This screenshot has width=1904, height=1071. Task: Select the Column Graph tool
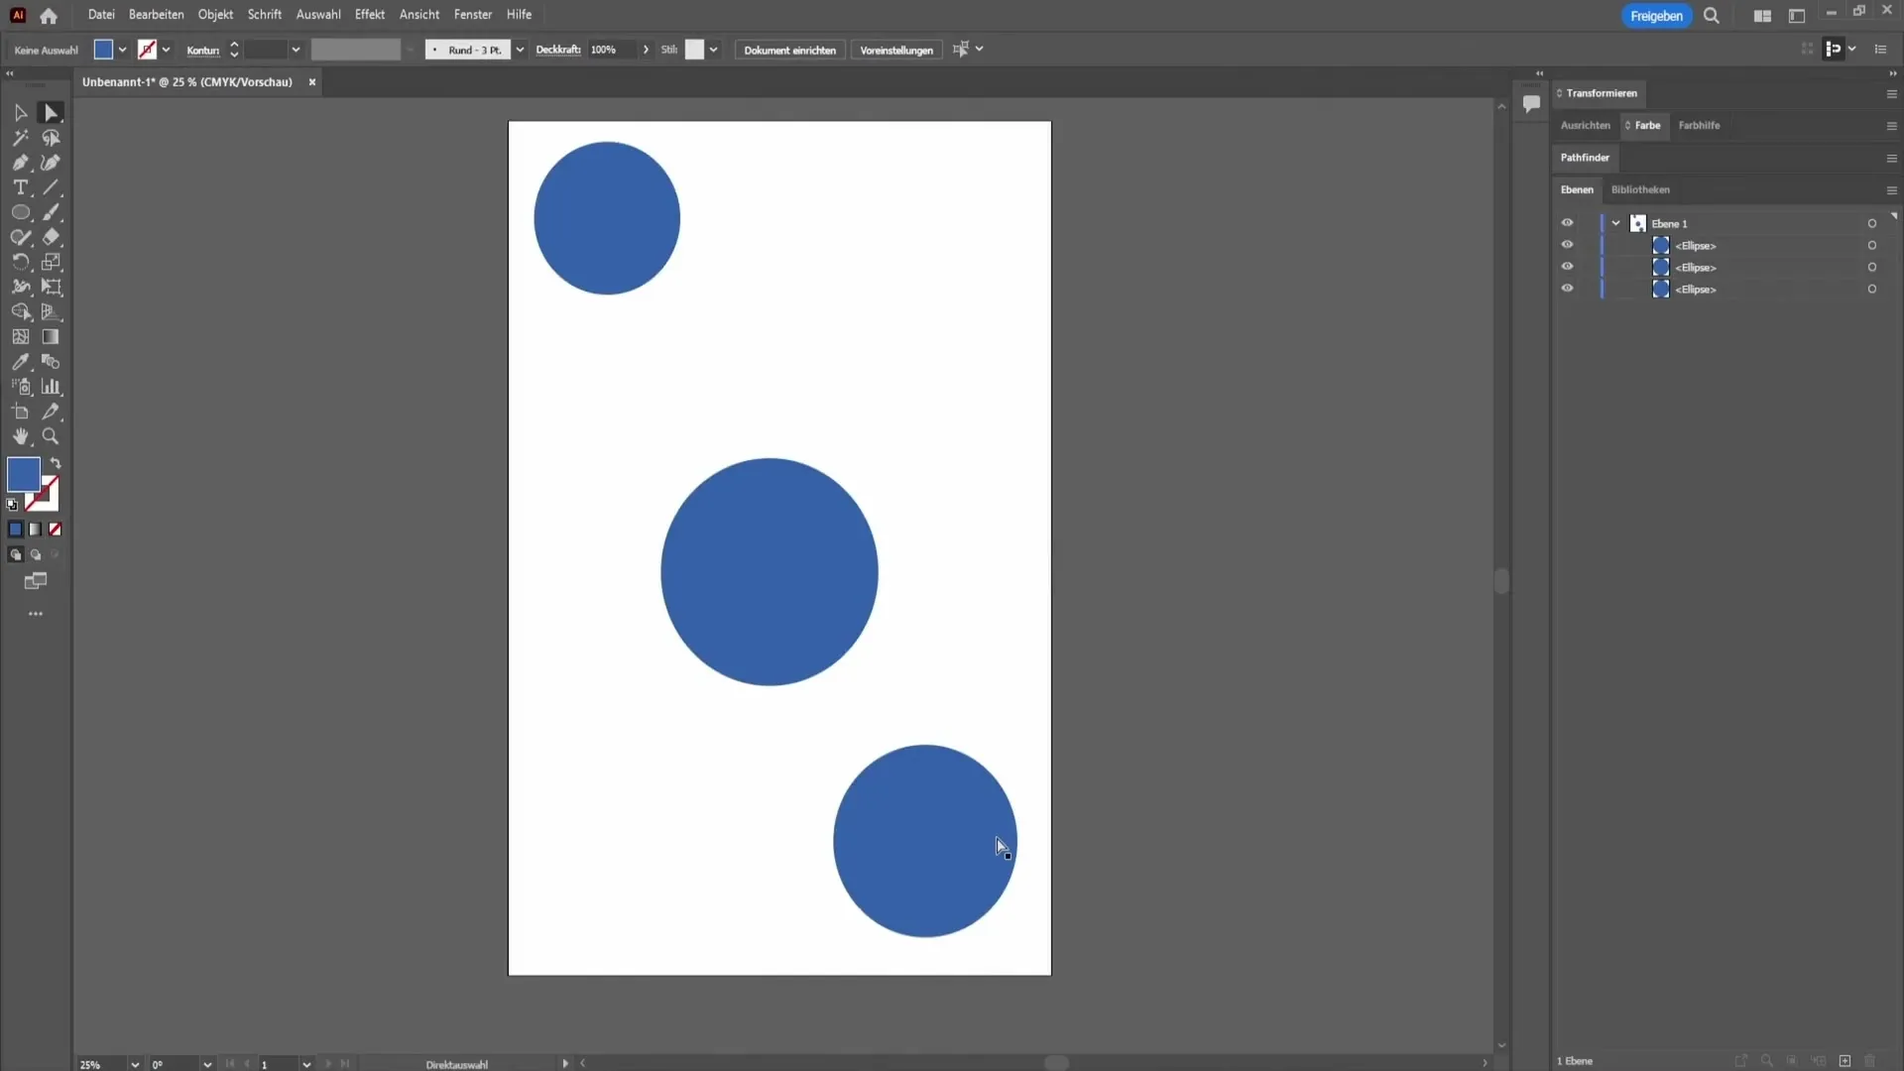pyautogui.click(x=51, y=387)
